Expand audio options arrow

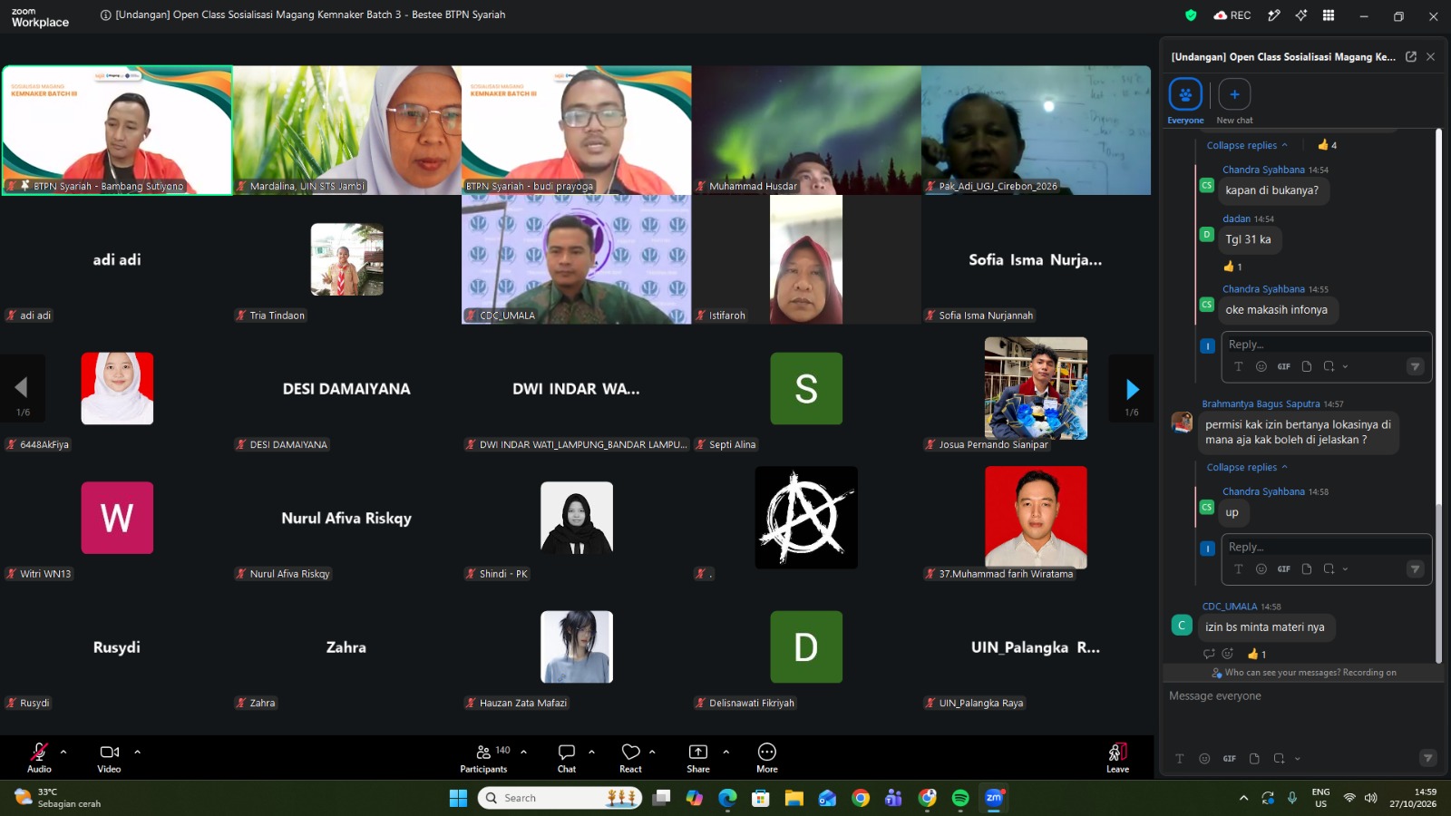(x=63, y=752)
